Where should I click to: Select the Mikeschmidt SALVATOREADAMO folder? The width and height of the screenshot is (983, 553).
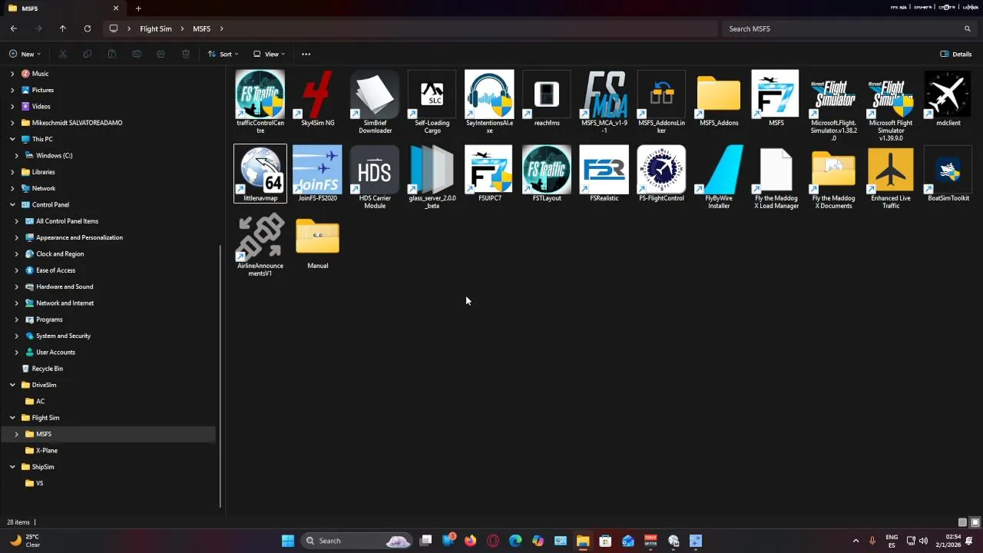point(77,123)
